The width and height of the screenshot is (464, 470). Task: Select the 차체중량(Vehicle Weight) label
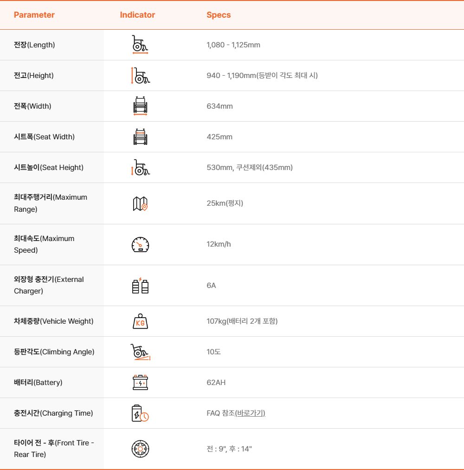[54, 321]
